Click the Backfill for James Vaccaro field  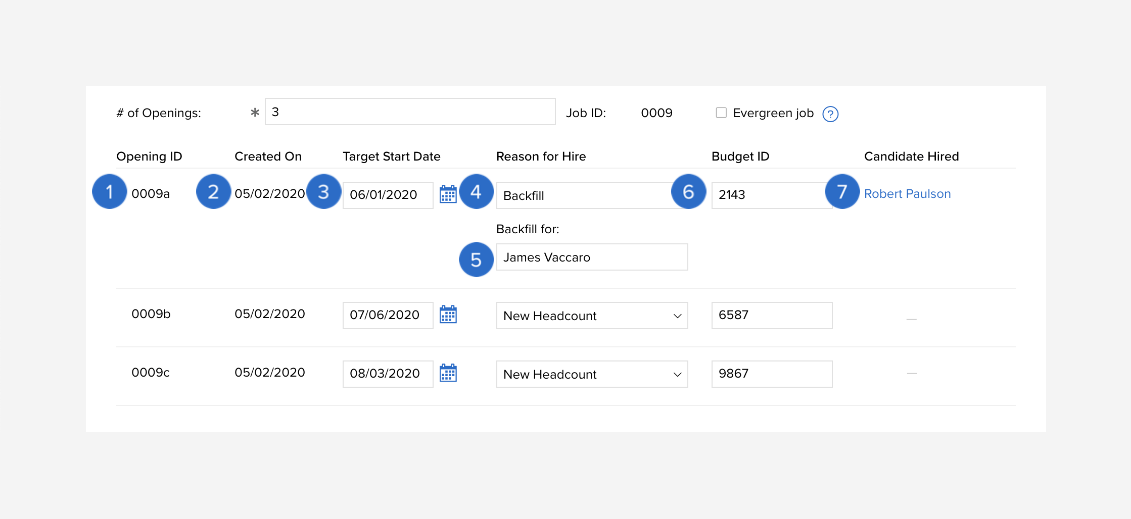pos(592,257)
